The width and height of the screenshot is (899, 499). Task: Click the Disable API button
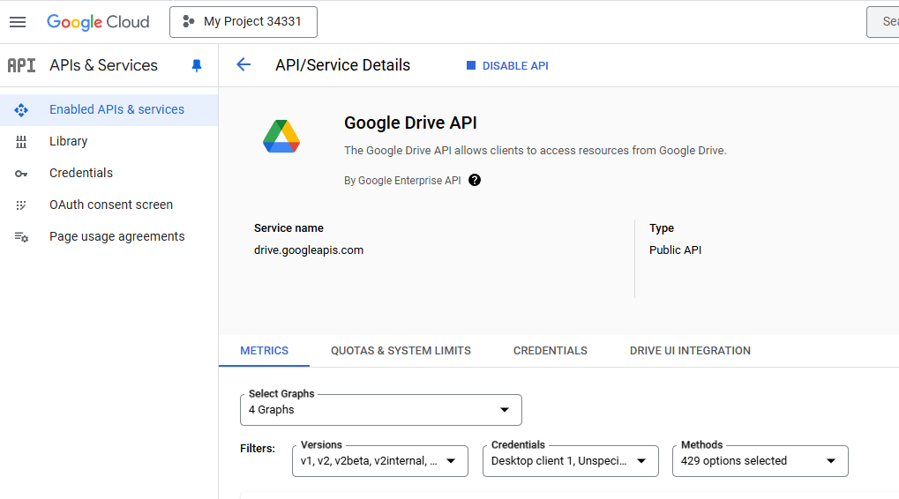pos(507,66)
